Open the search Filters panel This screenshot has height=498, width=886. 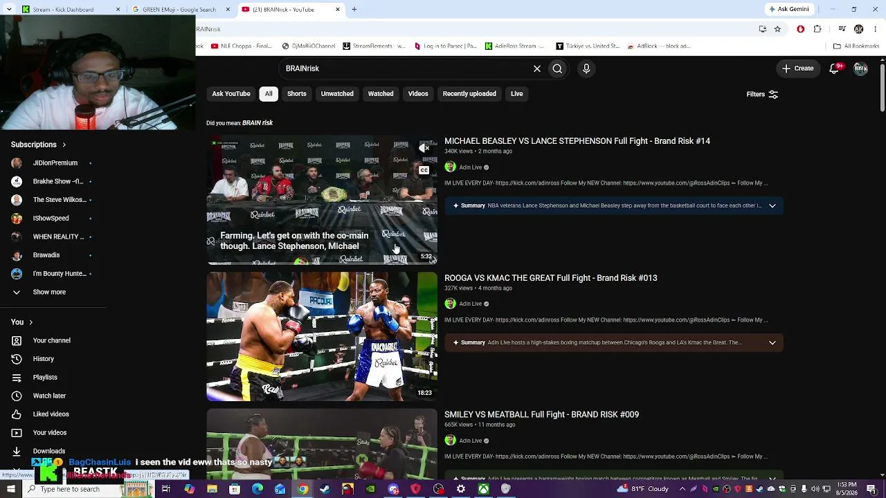pos(762,94)
